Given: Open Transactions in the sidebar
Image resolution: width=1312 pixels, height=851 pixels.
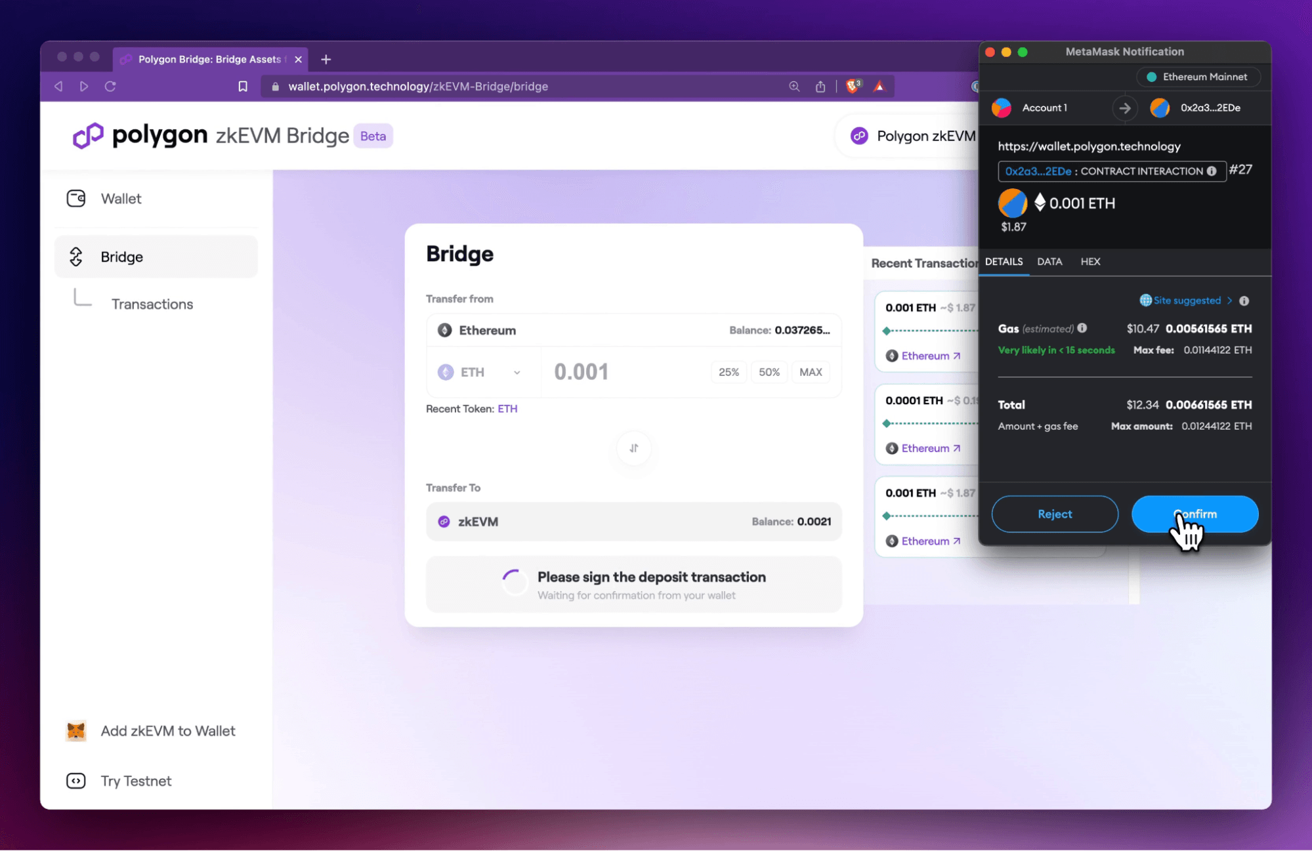Looking at the screenshot, I should (x=152, y=304).
